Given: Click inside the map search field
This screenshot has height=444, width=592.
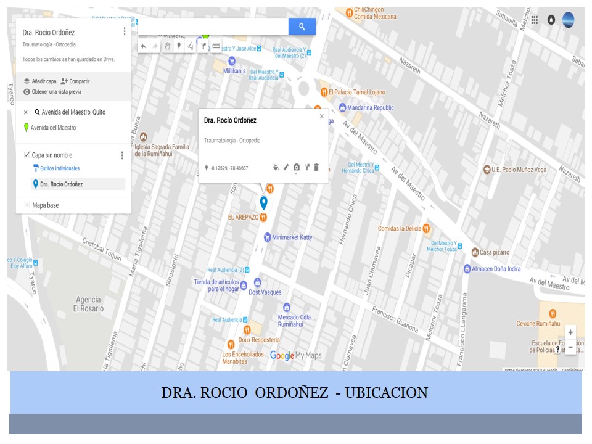Looking at the screenshot, I should pos(213,27).
